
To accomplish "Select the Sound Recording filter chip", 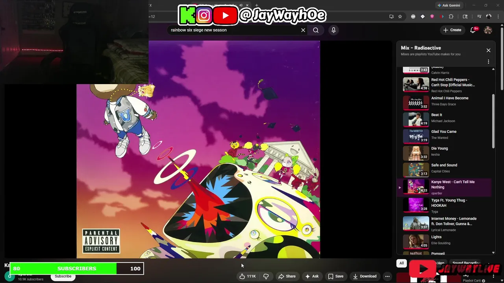I will pos(466,263).
